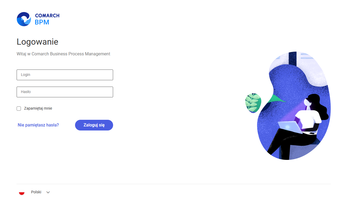The height and width of the screenshot is (200, 346).
Task: Click the Polish flag icon
Action: 22,192
